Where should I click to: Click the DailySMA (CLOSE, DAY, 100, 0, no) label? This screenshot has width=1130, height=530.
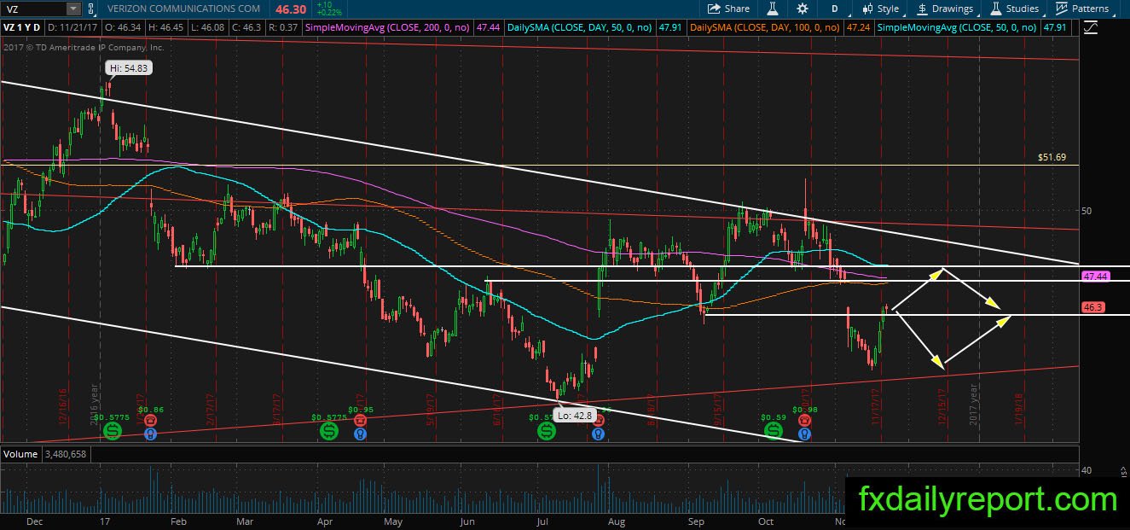(x=765, y=27)
